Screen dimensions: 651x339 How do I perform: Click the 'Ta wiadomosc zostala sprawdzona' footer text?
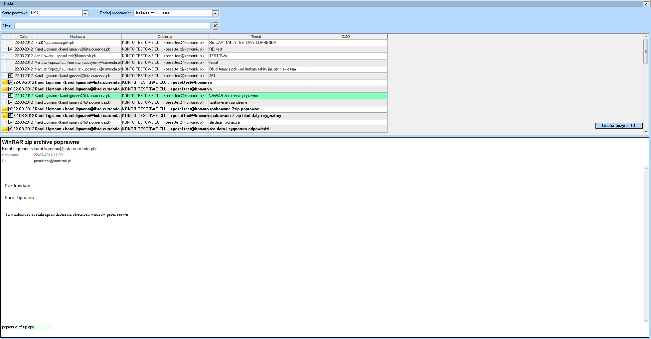67,214
